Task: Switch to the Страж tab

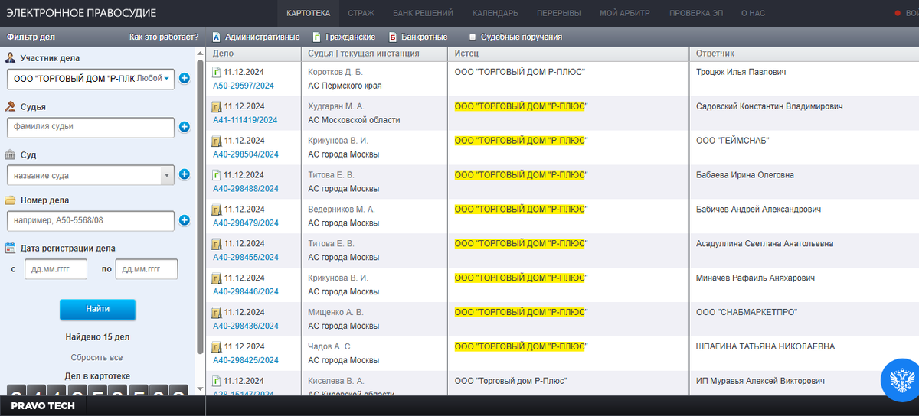Action: click(361, 13)
